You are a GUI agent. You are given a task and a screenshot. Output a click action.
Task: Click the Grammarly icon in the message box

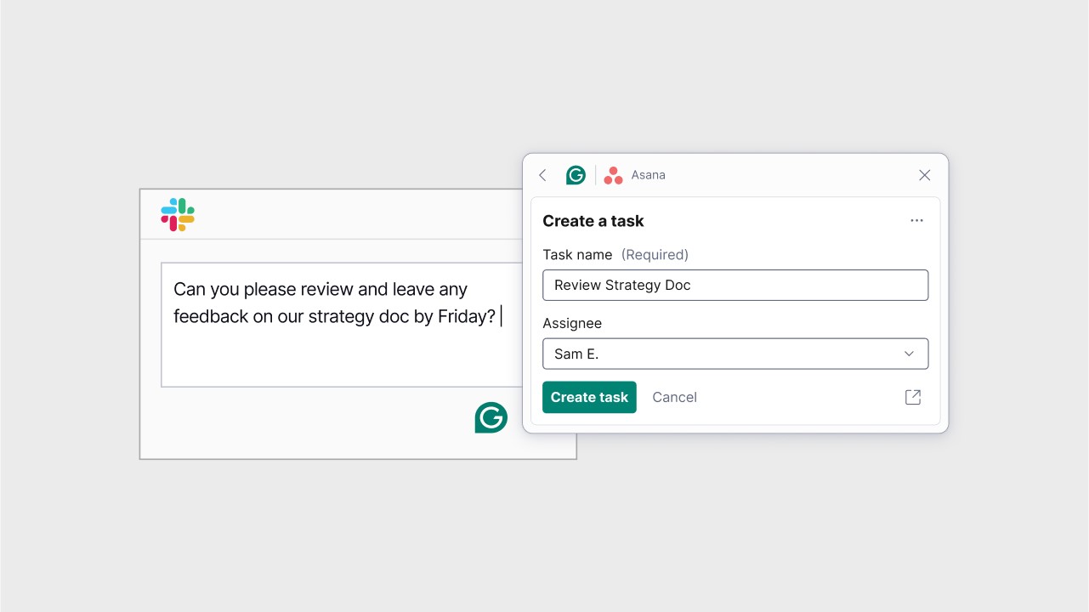491,417
